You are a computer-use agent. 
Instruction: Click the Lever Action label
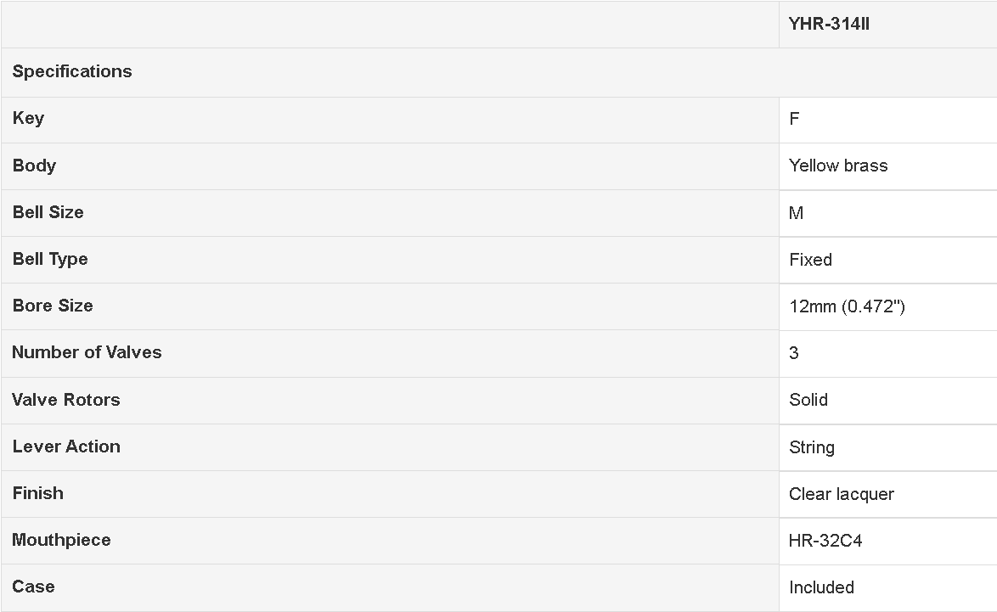tap(66, 446)
